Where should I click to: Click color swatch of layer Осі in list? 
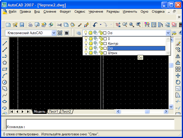pos(105,48)
